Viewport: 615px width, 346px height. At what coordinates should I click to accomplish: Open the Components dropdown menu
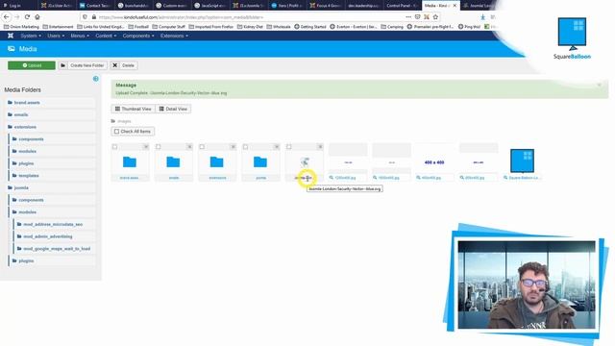138,36
